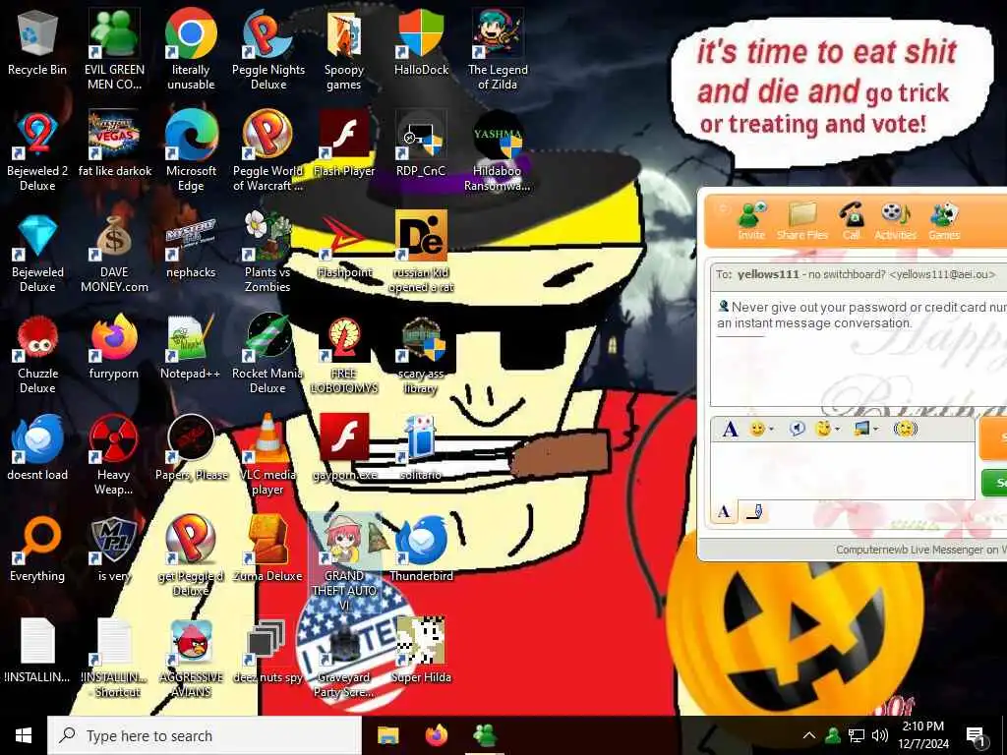Viewport: 1007px width, 755px height.
Task: Select the text mode tab with letter A
Action: click(x=724, y=511)
